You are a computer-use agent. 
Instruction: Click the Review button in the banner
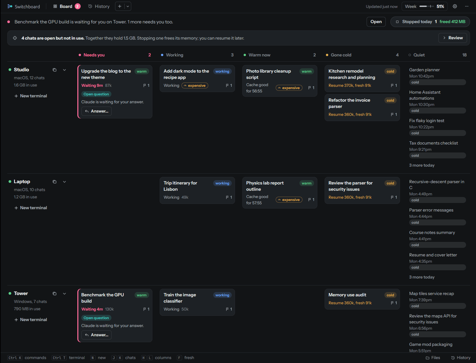(x=453, y=38)
